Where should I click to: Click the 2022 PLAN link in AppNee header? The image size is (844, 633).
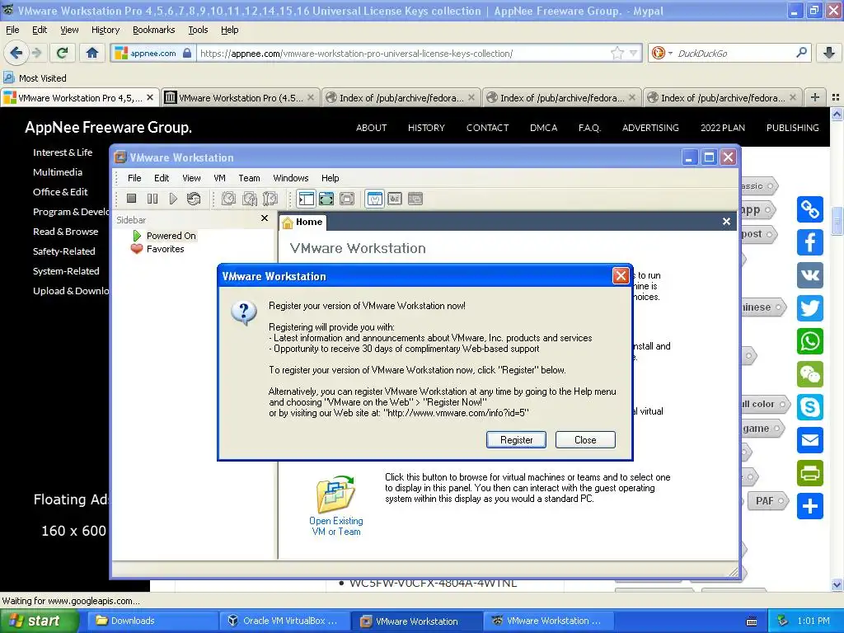click(x=722, y=128)
